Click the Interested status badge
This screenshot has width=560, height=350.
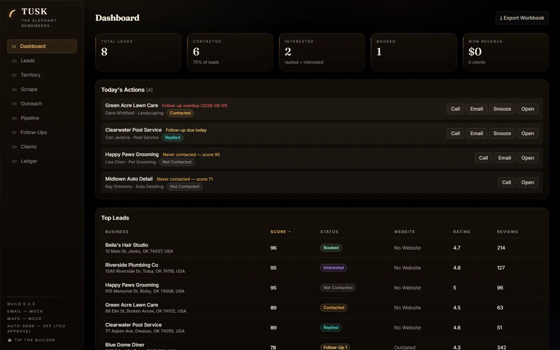click(x=333, y=268)
